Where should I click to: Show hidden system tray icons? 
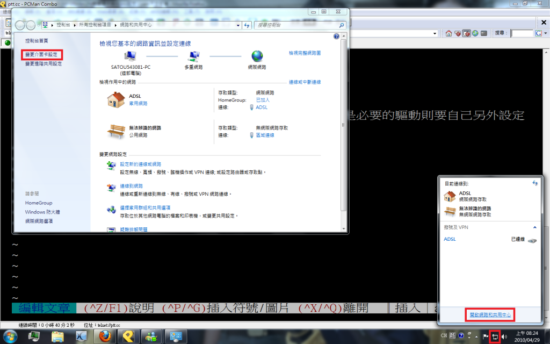(475, 336)
